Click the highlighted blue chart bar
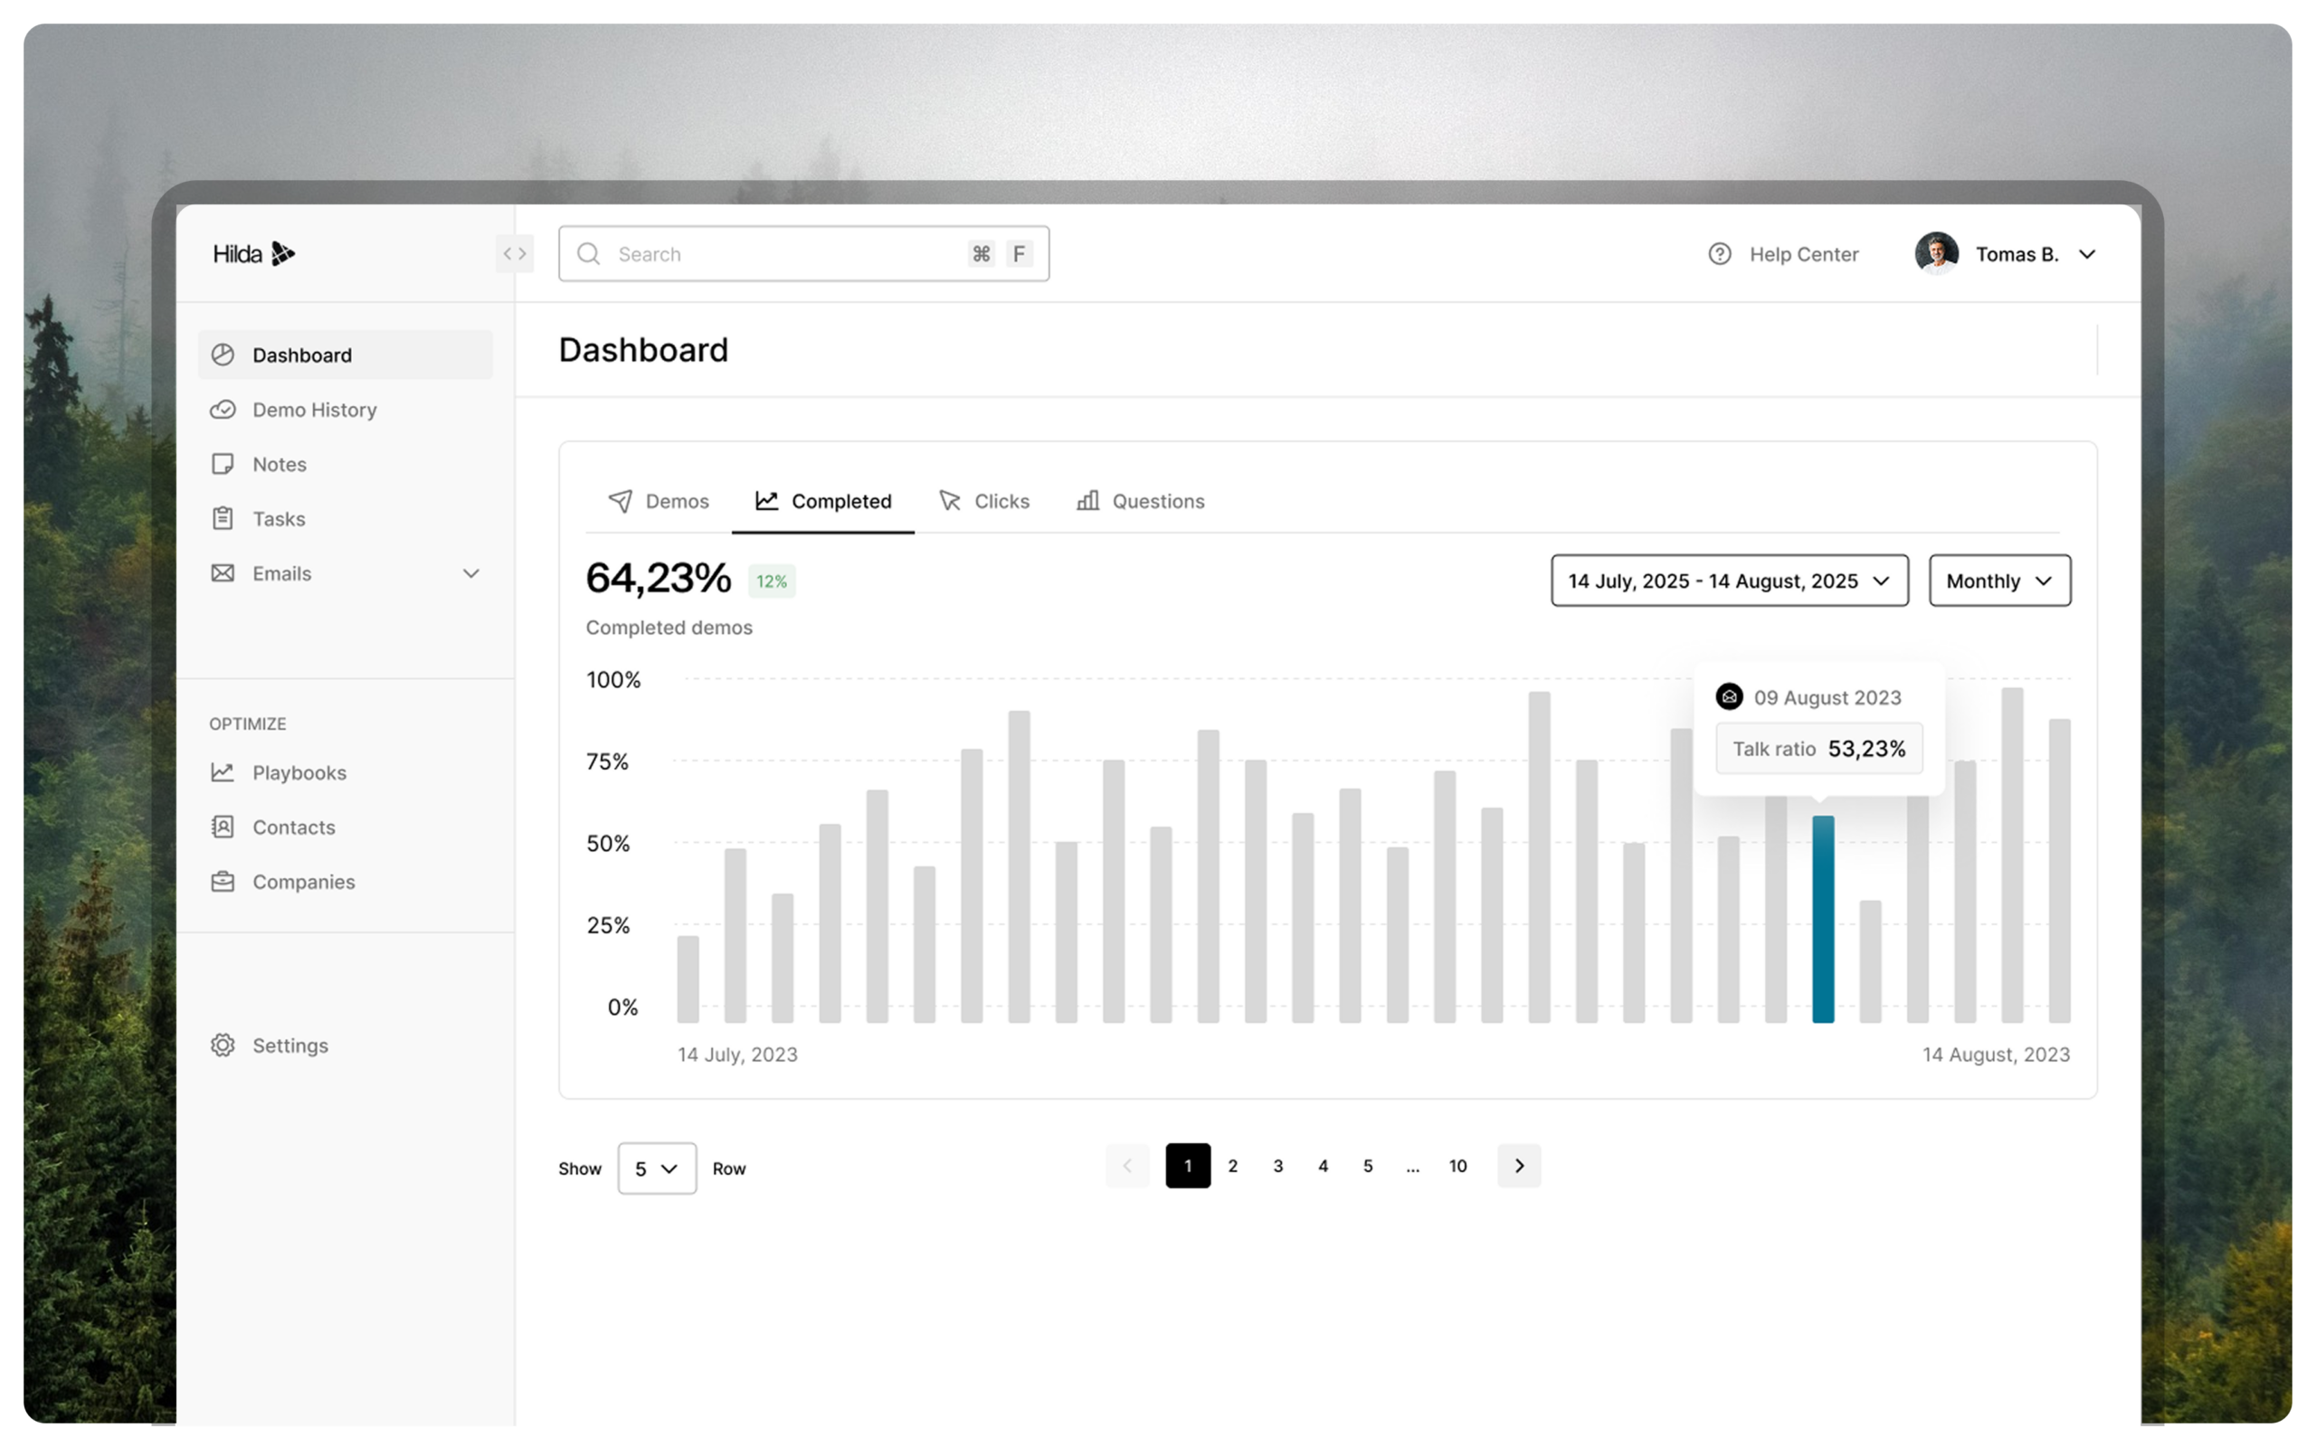Image resolution: width=2316 pixels, height=1447 pixels. click(1823, 919)
